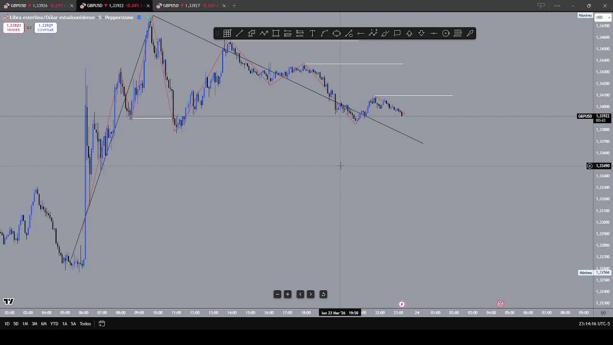The width and height of the screenshot is (613, 345).
Task: Select the arrow up marker tool
Action: [409, 33]
